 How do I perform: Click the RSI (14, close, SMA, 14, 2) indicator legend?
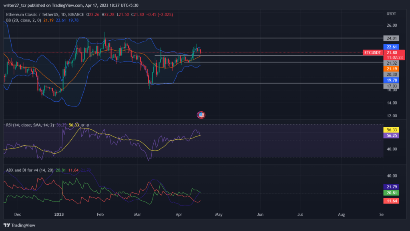[30, 125]
